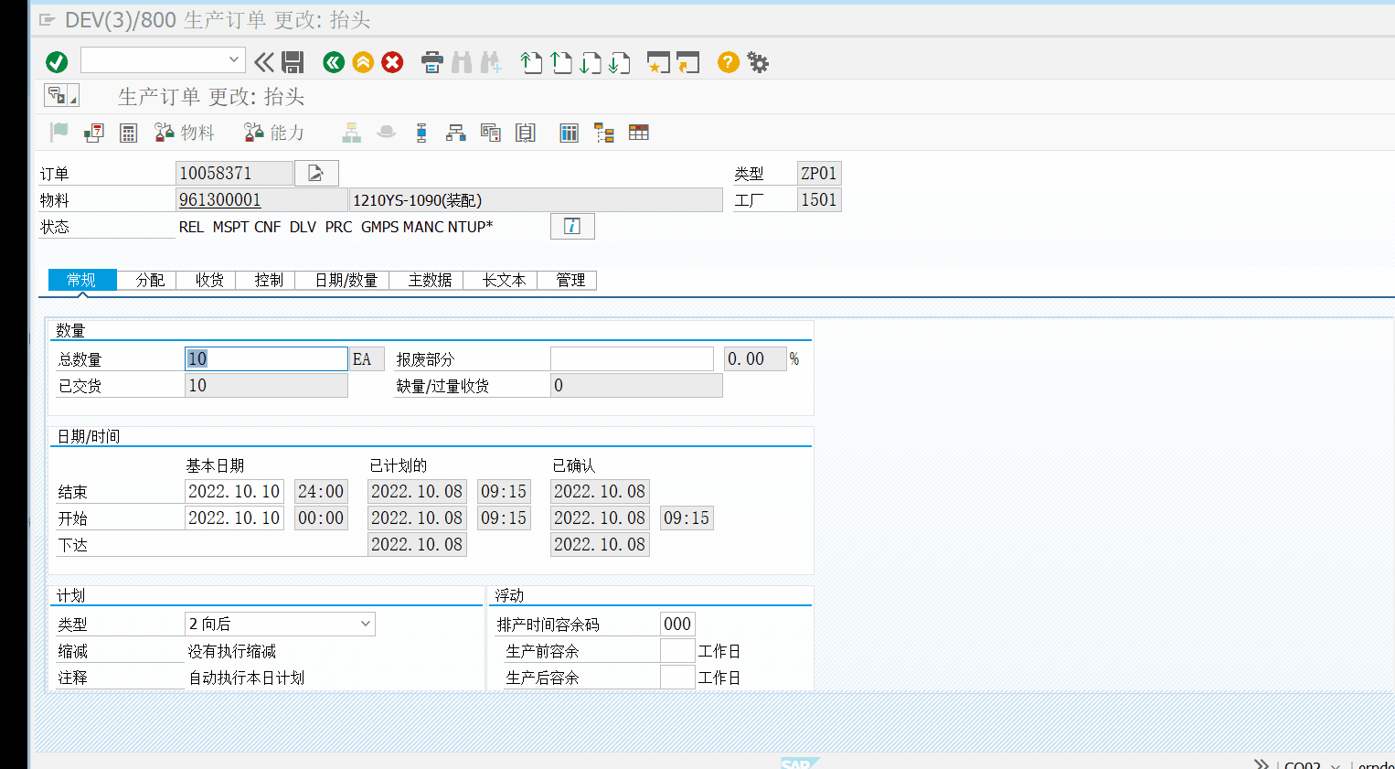Open Find using the binoculars icon
This screenshot has height=769, width=1395.
point(462,62)
